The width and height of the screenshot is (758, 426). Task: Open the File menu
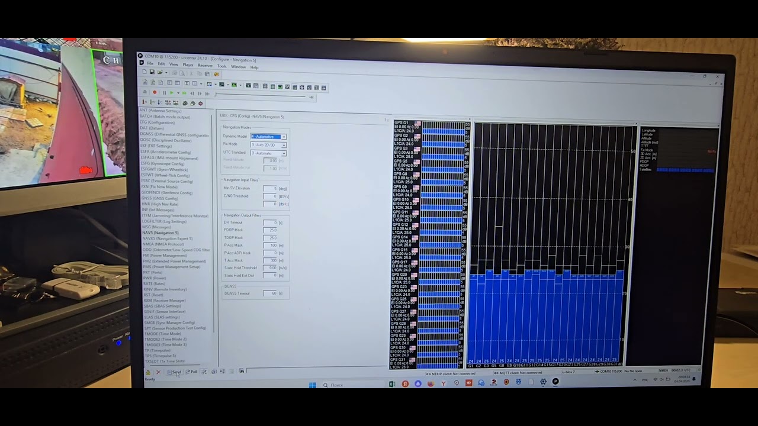(150, 64)
